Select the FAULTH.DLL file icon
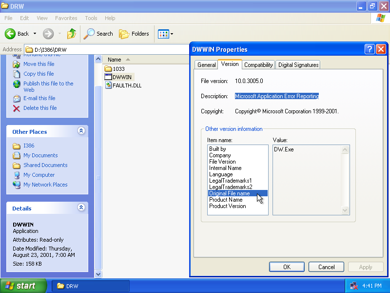The image size is (390, 293). pos(109,85)
